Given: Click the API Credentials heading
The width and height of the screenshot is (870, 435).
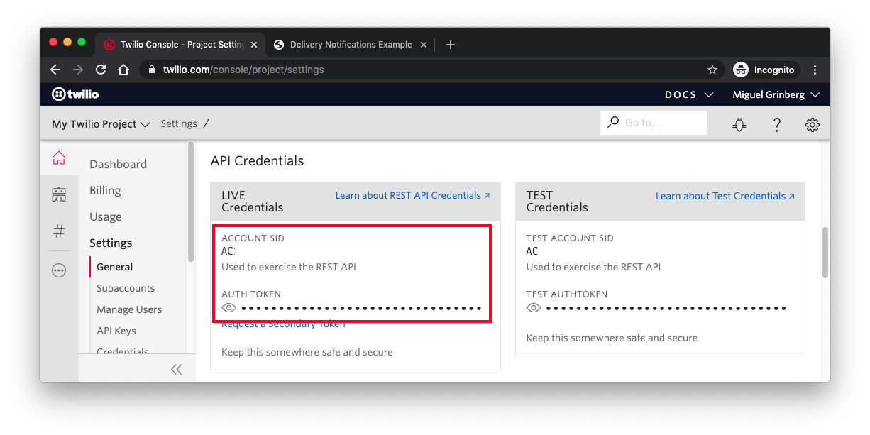Looking at the screenshot, I should (257, 161).
